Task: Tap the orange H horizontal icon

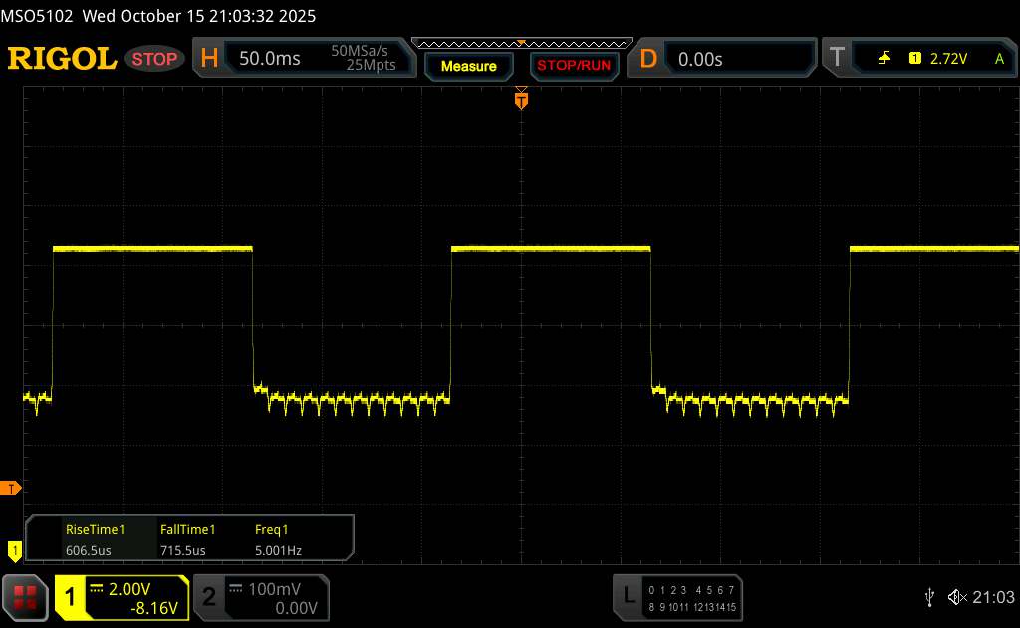Action: click(x=209, y=59)
